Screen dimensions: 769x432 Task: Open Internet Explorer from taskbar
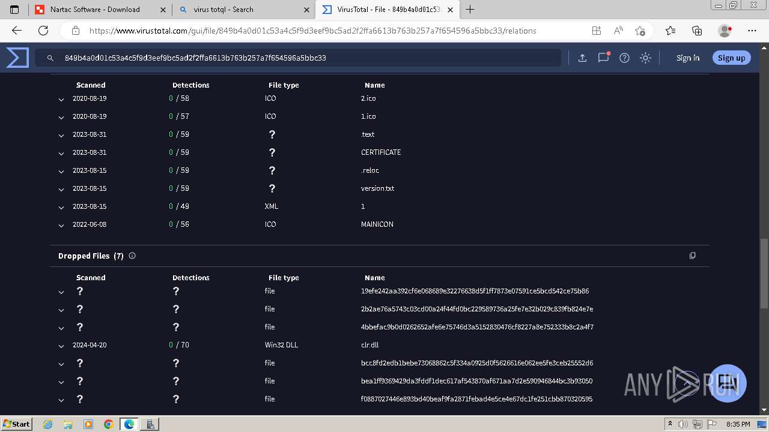tap(48, 424)
